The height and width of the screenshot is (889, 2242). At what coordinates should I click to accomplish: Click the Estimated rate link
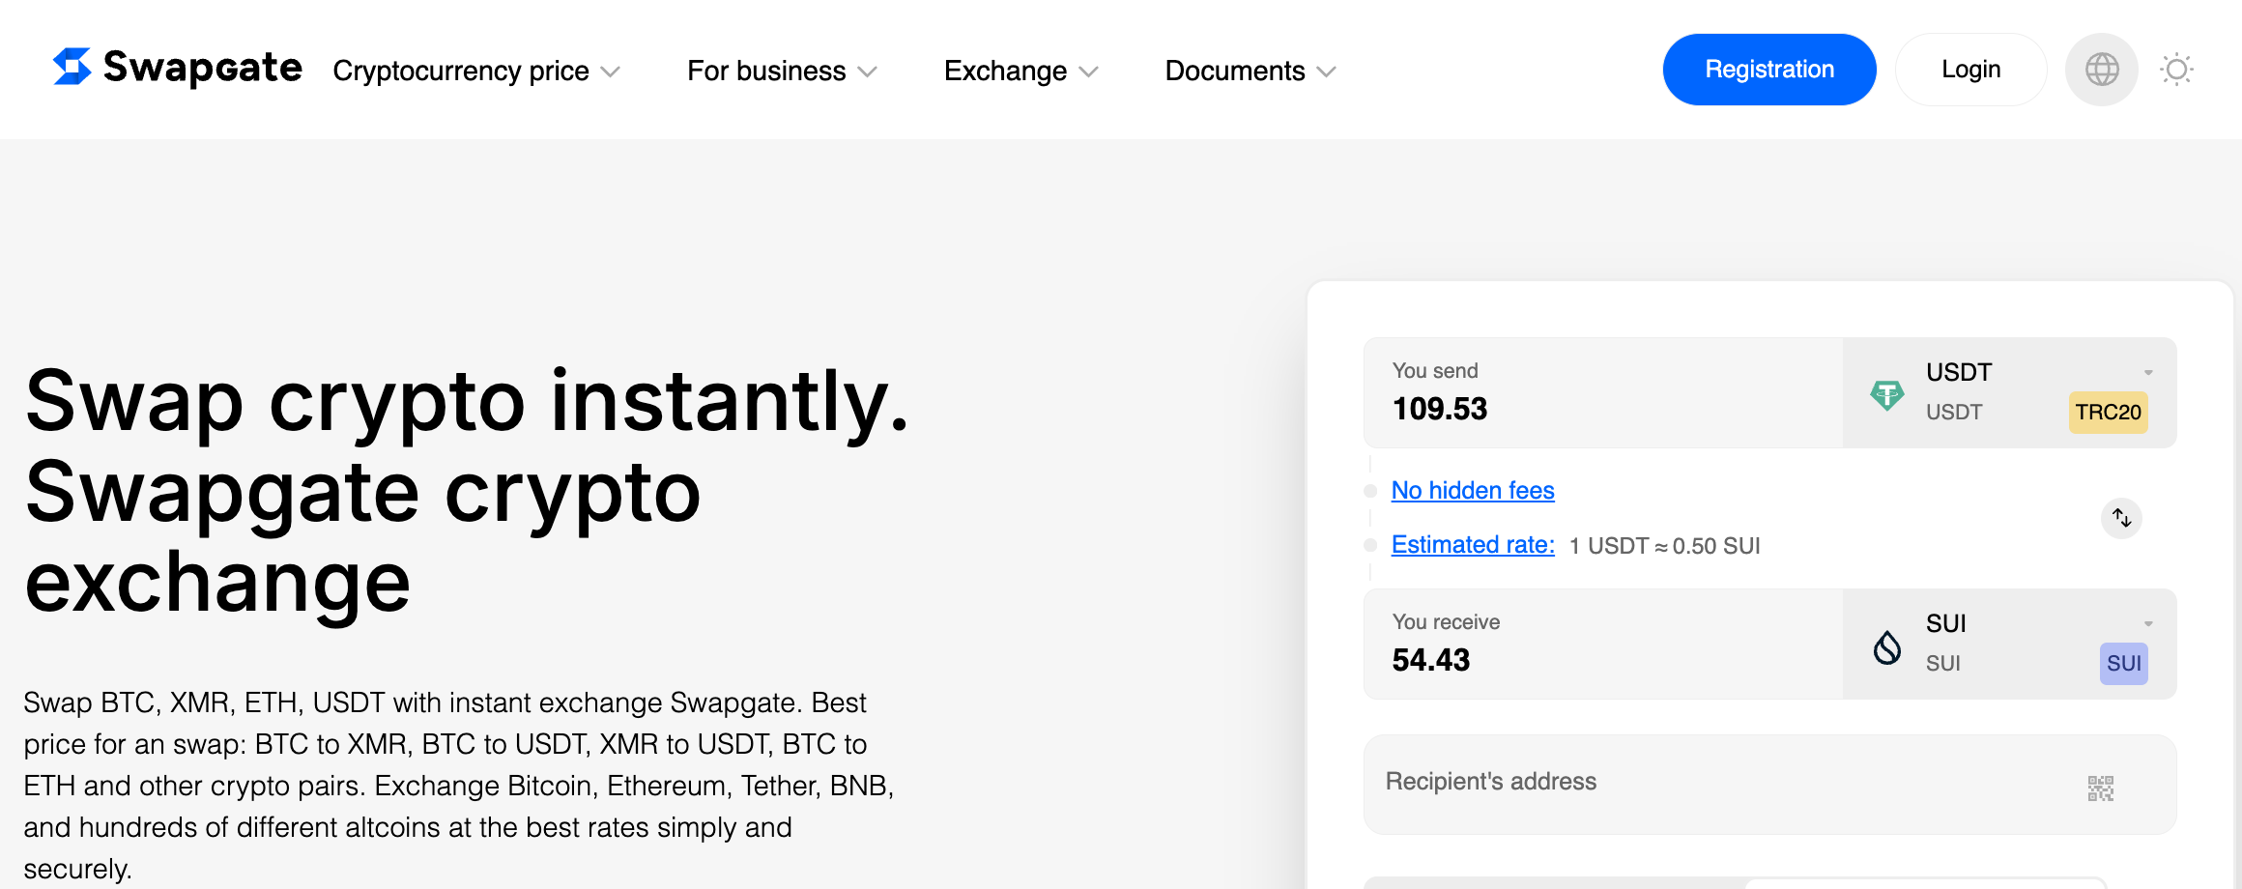1472,545
